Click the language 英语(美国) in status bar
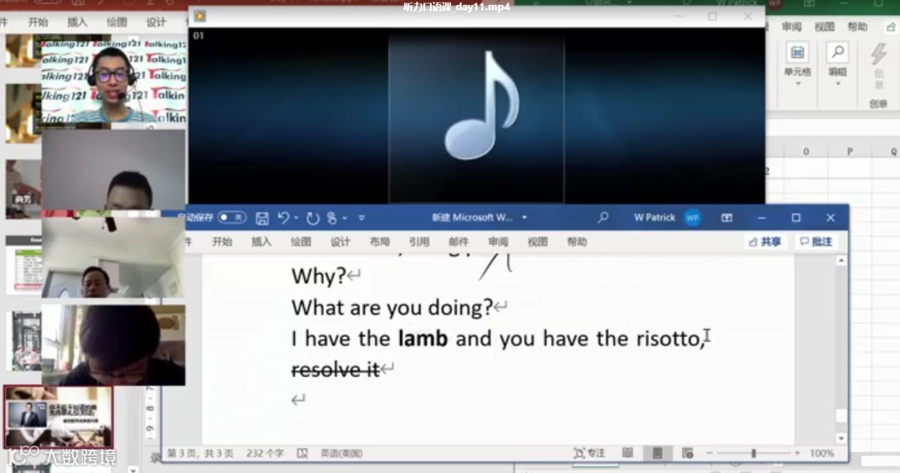This screenshot has width=900, height=473. 342,453
